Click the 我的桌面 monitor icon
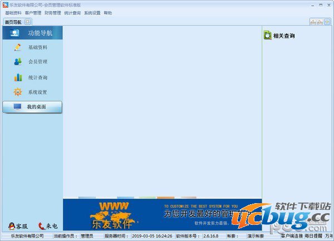This screenshot has width=334, height=241. [x=17, y=106]
